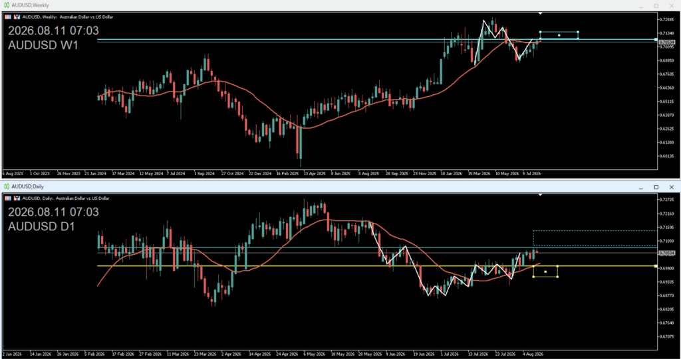Click 'AUDUSD, Daily: Australian Dollar vs US Dollar' header
Screen dimensions: 681x359
point(66,198)
